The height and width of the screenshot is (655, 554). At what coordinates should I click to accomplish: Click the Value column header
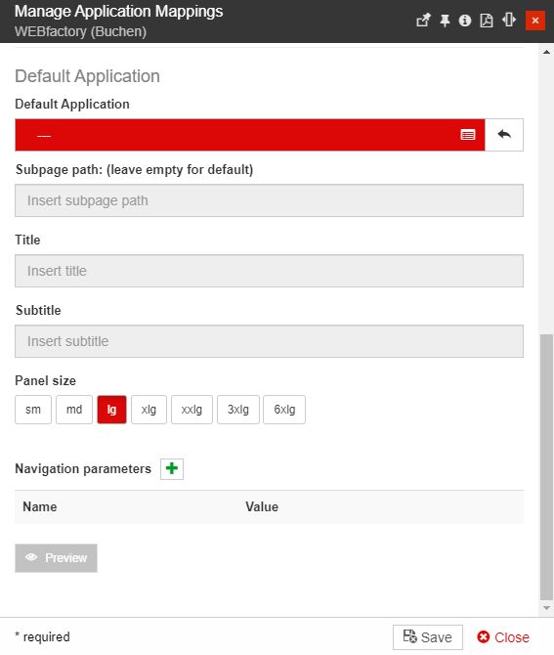pyautogui.click(x=262, y=506)
